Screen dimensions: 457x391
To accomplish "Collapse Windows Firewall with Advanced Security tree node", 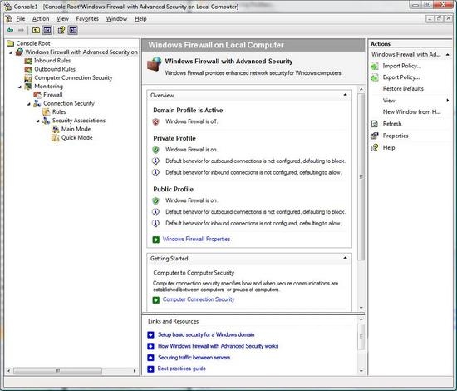I will click(x=11, y=52).
